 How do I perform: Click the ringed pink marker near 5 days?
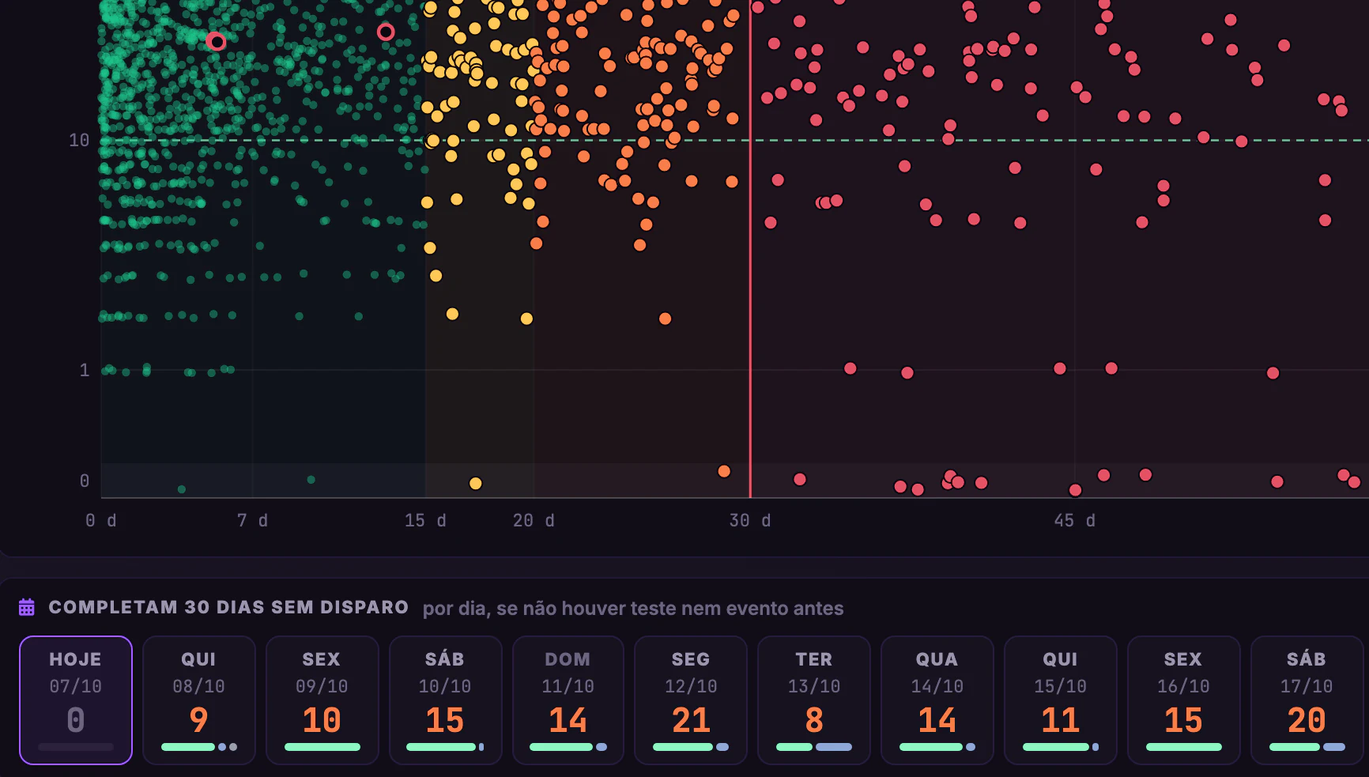pyautogui.click(x=217, y=42)
